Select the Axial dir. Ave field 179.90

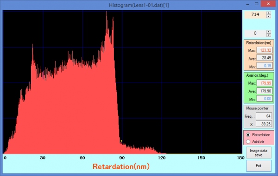265,91
